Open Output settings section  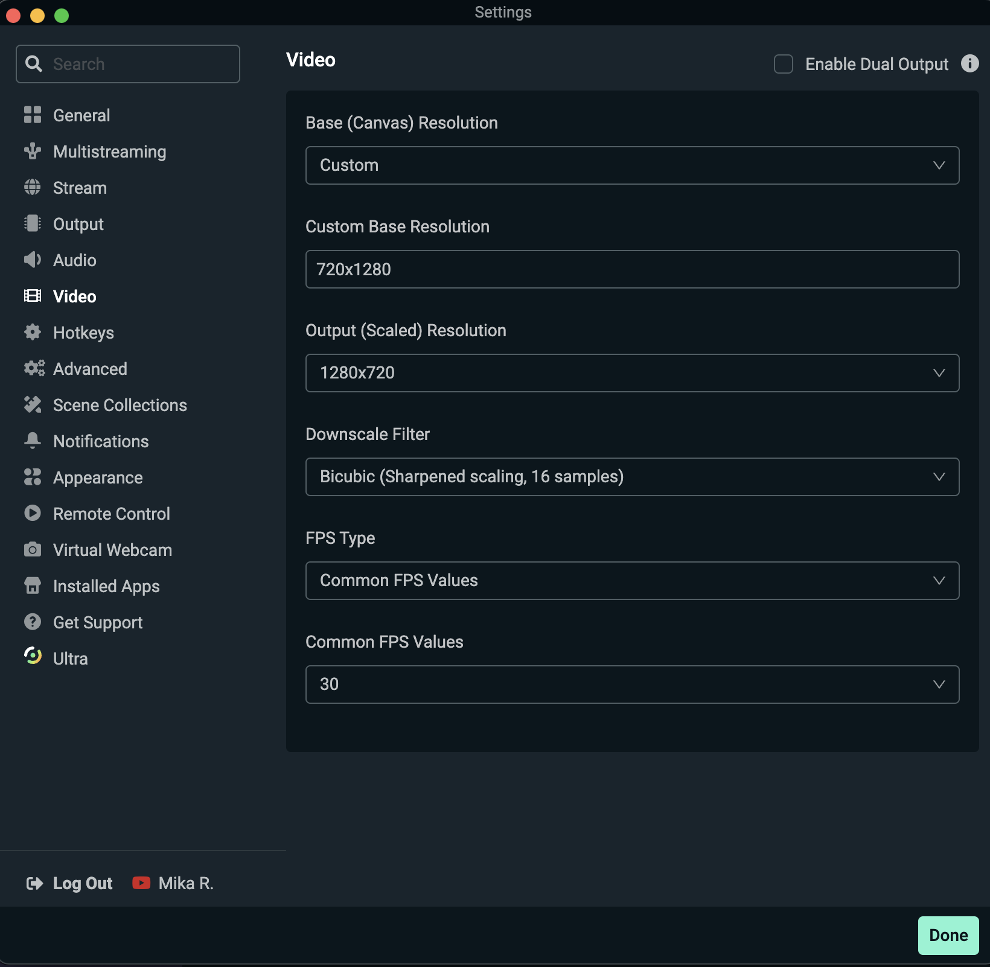tap(78, 224)
